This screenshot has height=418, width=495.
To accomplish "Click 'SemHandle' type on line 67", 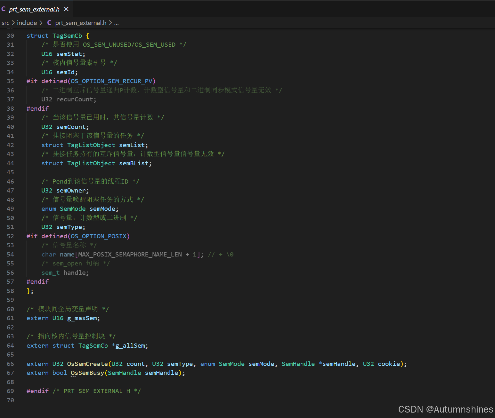I will tap(124, 373).
